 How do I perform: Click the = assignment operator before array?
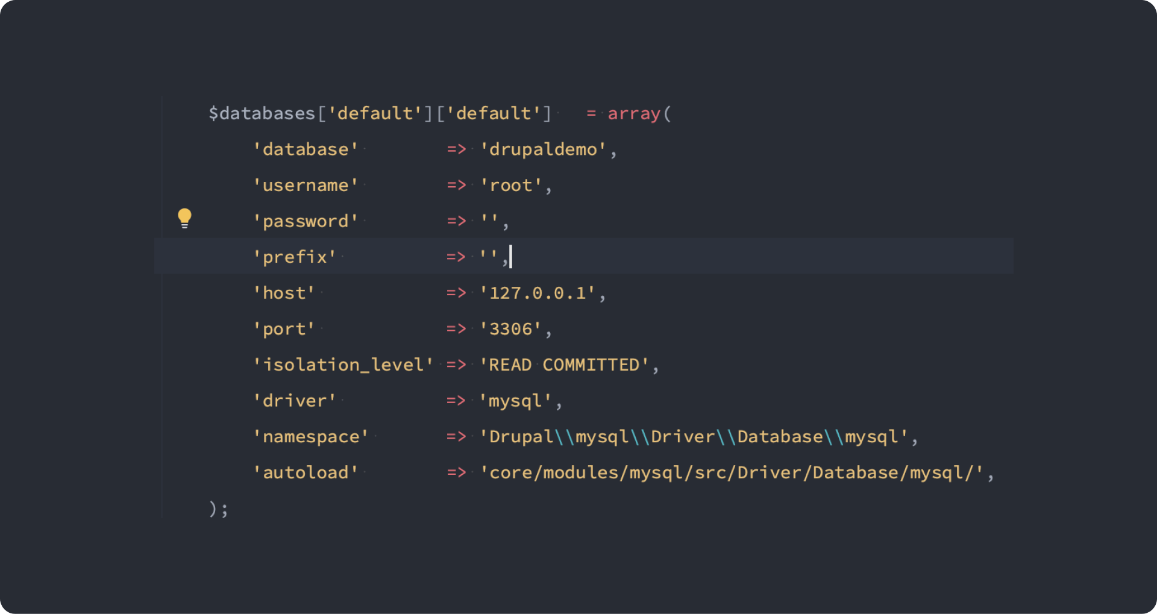pos(591,113)
